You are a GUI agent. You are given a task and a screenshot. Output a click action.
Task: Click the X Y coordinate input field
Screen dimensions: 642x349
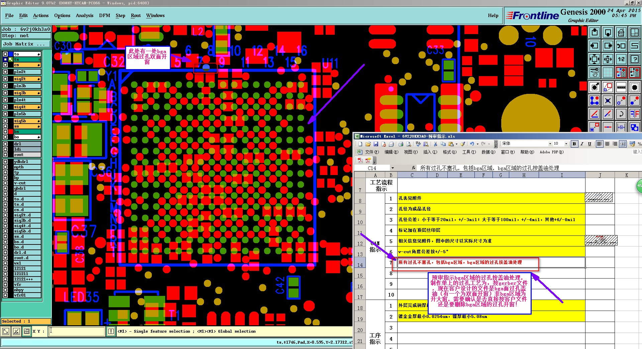pyautogui.click(x=77, y=331)
